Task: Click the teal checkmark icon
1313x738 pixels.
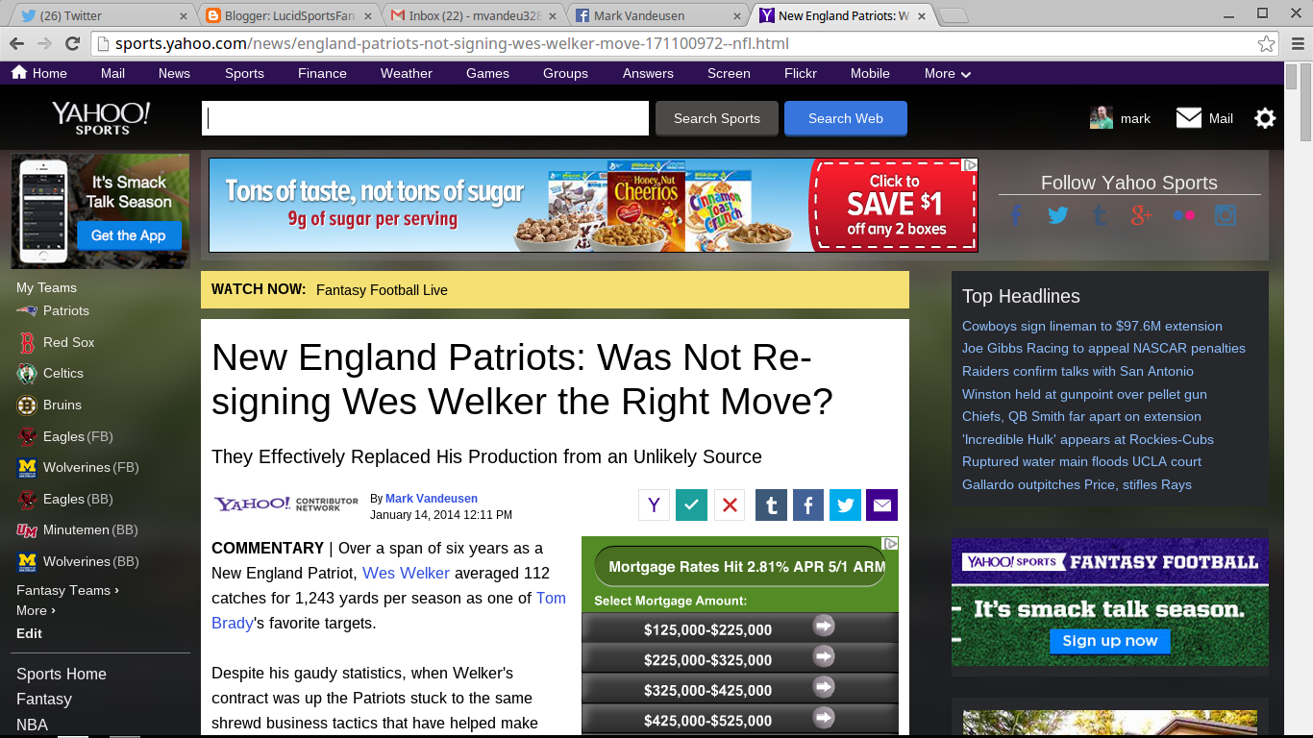Action: point(691,504)
